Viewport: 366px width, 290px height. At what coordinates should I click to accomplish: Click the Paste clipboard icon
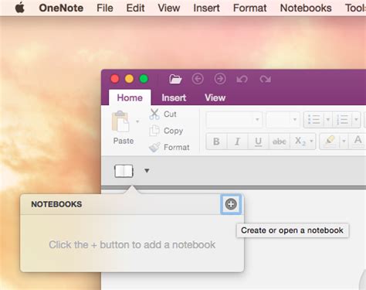coord(120,121)
